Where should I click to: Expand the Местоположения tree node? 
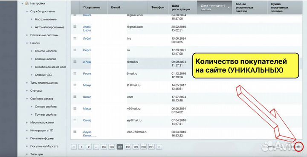(x=27, y=122)
